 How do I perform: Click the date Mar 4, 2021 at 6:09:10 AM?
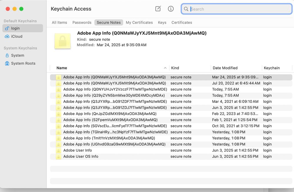(x=235, y=102)
